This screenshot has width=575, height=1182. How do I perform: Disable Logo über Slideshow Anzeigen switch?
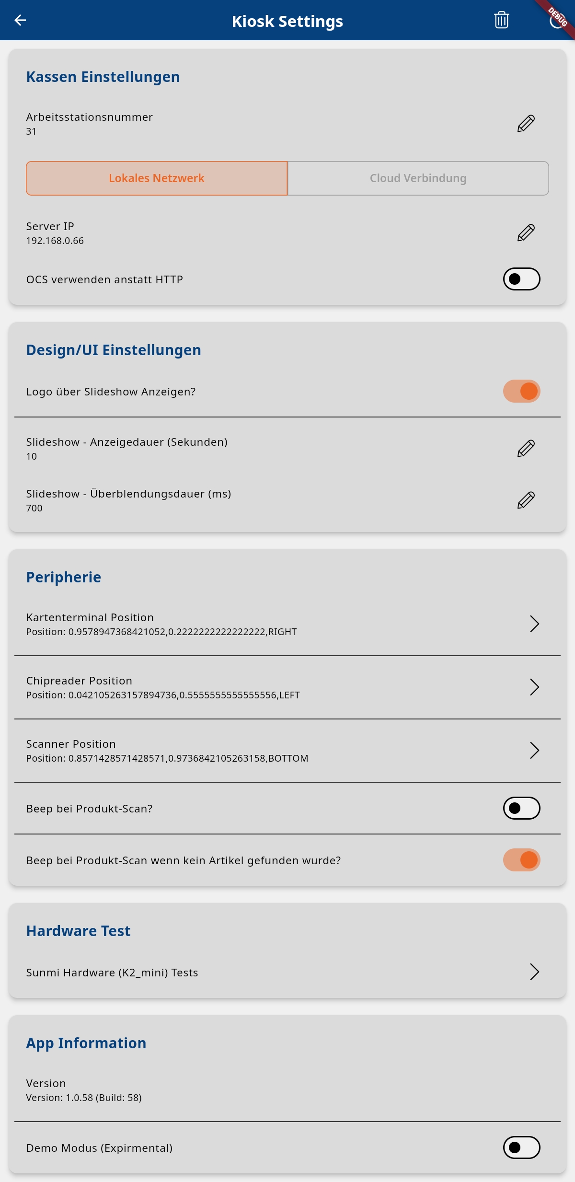click(x=521, y=391)
